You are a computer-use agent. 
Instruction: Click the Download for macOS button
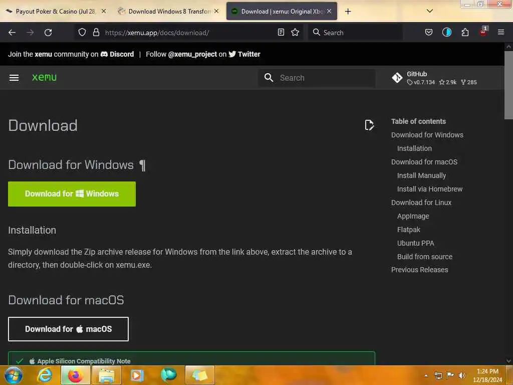coord(68,329)
